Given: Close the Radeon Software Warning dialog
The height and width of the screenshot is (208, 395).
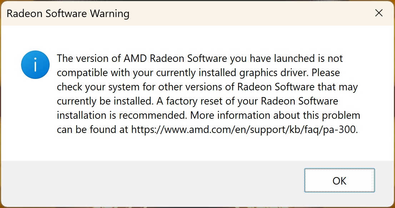Looking at the screenshot, I should coord(379,13).
